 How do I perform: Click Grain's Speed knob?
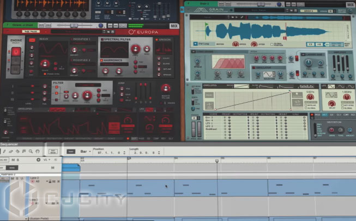pyautogui.click(x=236, y=44)
